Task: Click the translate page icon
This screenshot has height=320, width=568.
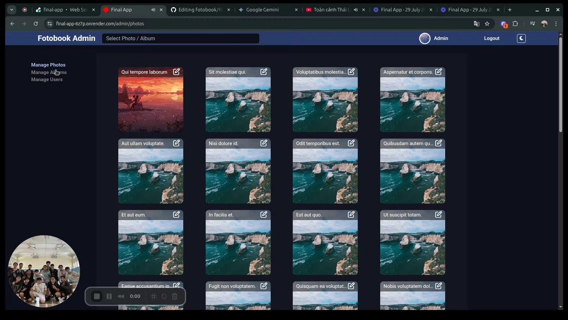Action: [x=477, y=23]
